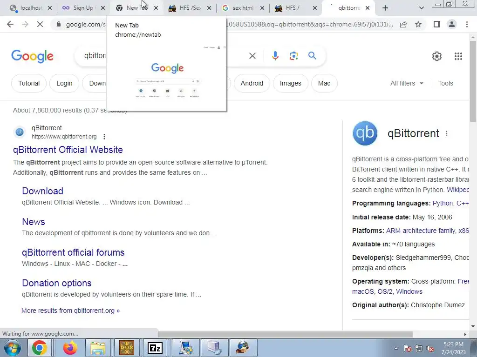Launch Firefox from the taskbar
This screenshot has height=357, width=477.
click(70, 348)
